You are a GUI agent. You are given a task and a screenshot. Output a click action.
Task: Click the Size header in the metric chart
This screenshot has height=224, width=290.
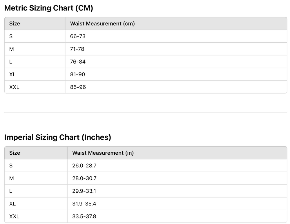pyautogui.click(x=15, y=24)
